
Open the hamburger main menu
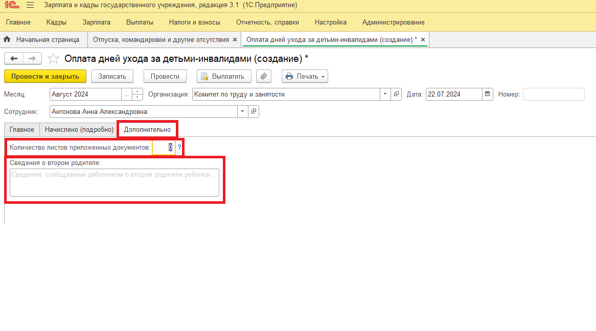[30, 5]
